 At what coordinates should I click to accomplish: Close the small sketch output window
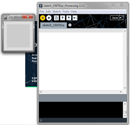tap(28, 17)
